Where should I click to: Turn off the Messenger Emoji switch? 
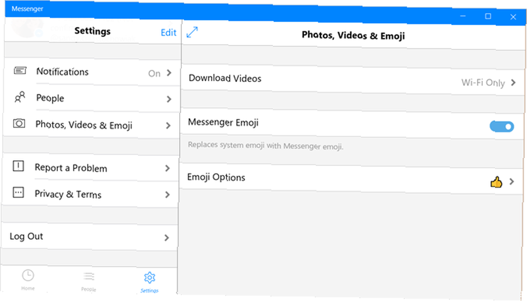point(502,126)
